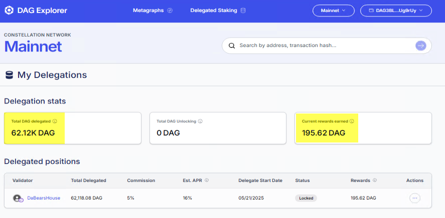
Task: Go to DAG Explorer home title
Action: click(x=42, y=10)
